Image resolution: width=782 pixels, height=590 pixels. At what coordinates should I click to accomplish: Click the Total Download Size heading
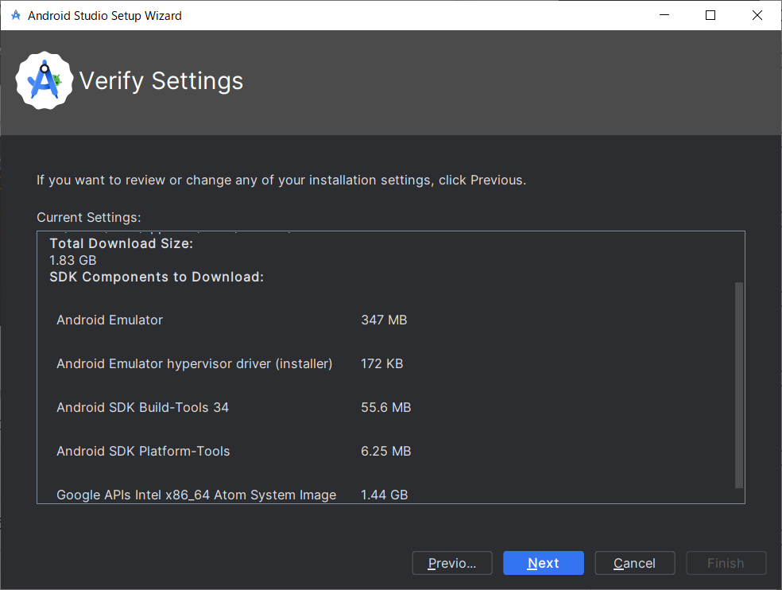(x=121, y=243)
